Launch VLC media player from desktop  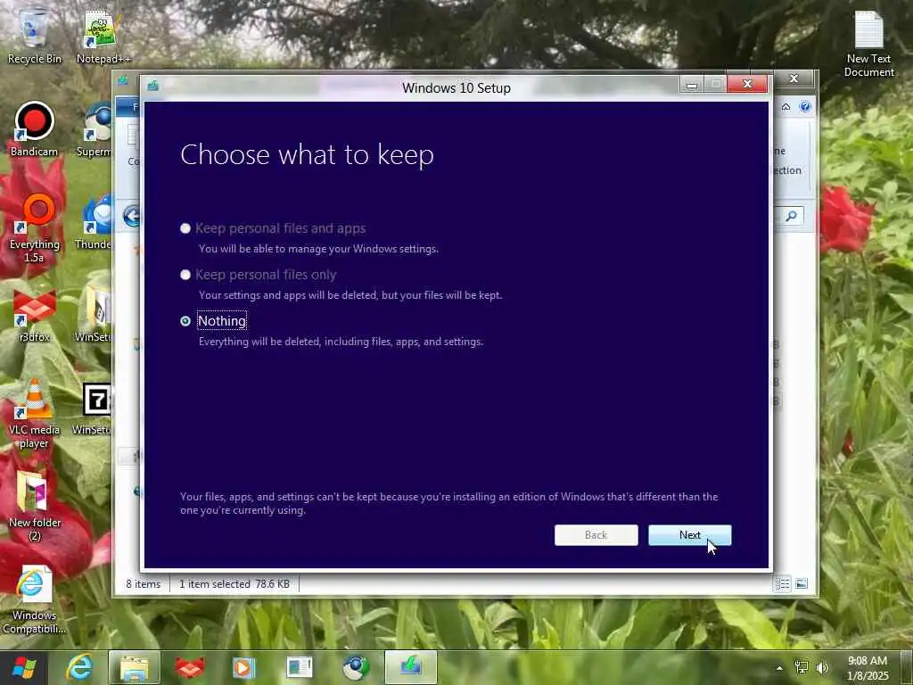[x=34, y=414]
